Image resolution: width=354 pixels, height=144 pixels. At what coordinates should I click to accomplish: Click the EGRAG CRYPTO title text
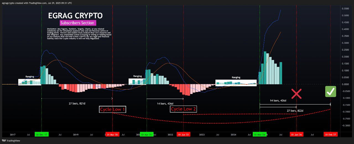pos(75,15)
